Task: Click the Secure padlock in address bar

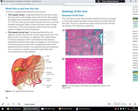Action: coord(2,4)
